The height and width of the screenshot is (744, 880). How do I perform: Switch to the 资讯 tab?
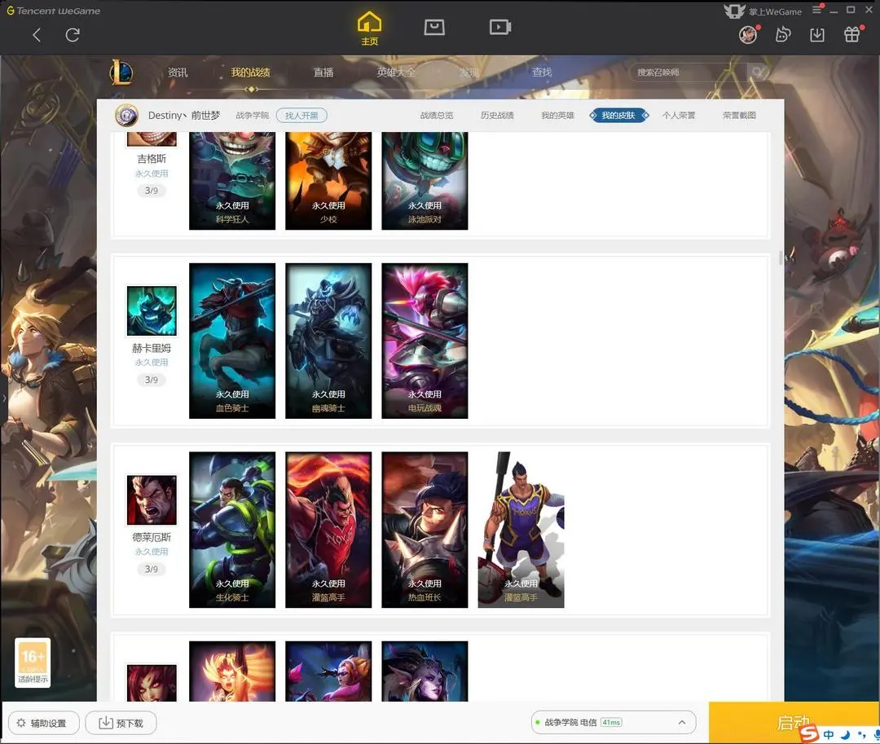(x=178, y=73)
